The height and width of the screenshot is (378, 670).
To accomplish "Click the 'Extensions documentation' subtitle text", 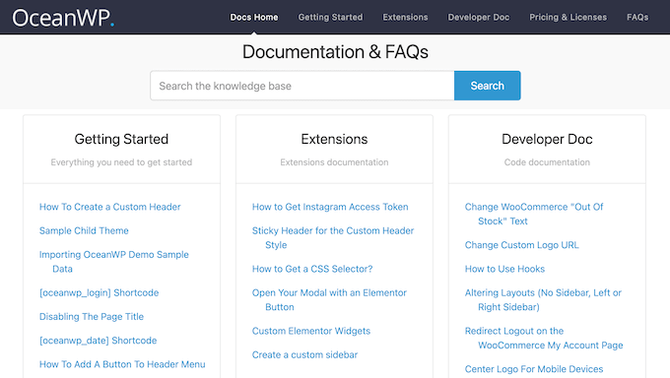I will click(x=334, y=162).
